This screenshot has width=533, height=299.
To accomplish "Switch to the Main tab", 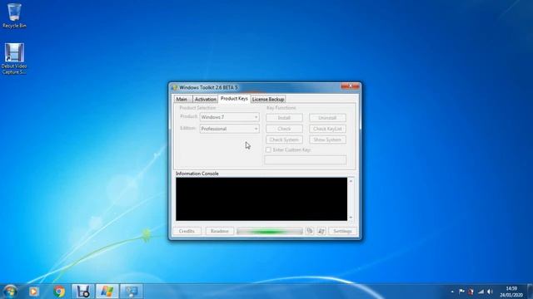I will coord(182,99).
